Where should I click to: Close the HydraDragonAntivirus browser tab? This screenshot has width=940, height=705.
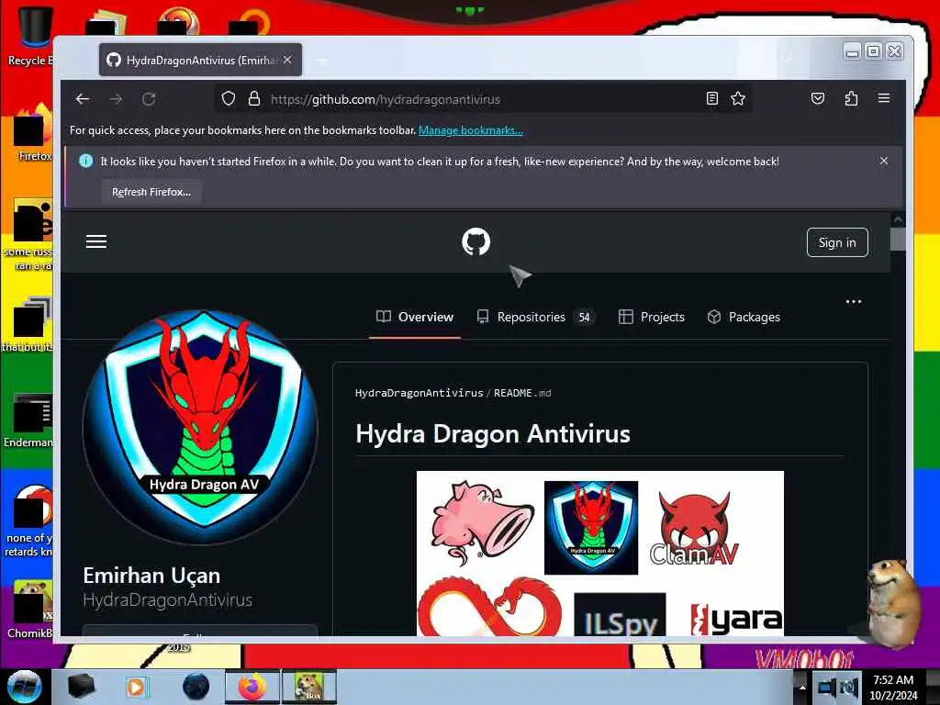pos(287,60)
